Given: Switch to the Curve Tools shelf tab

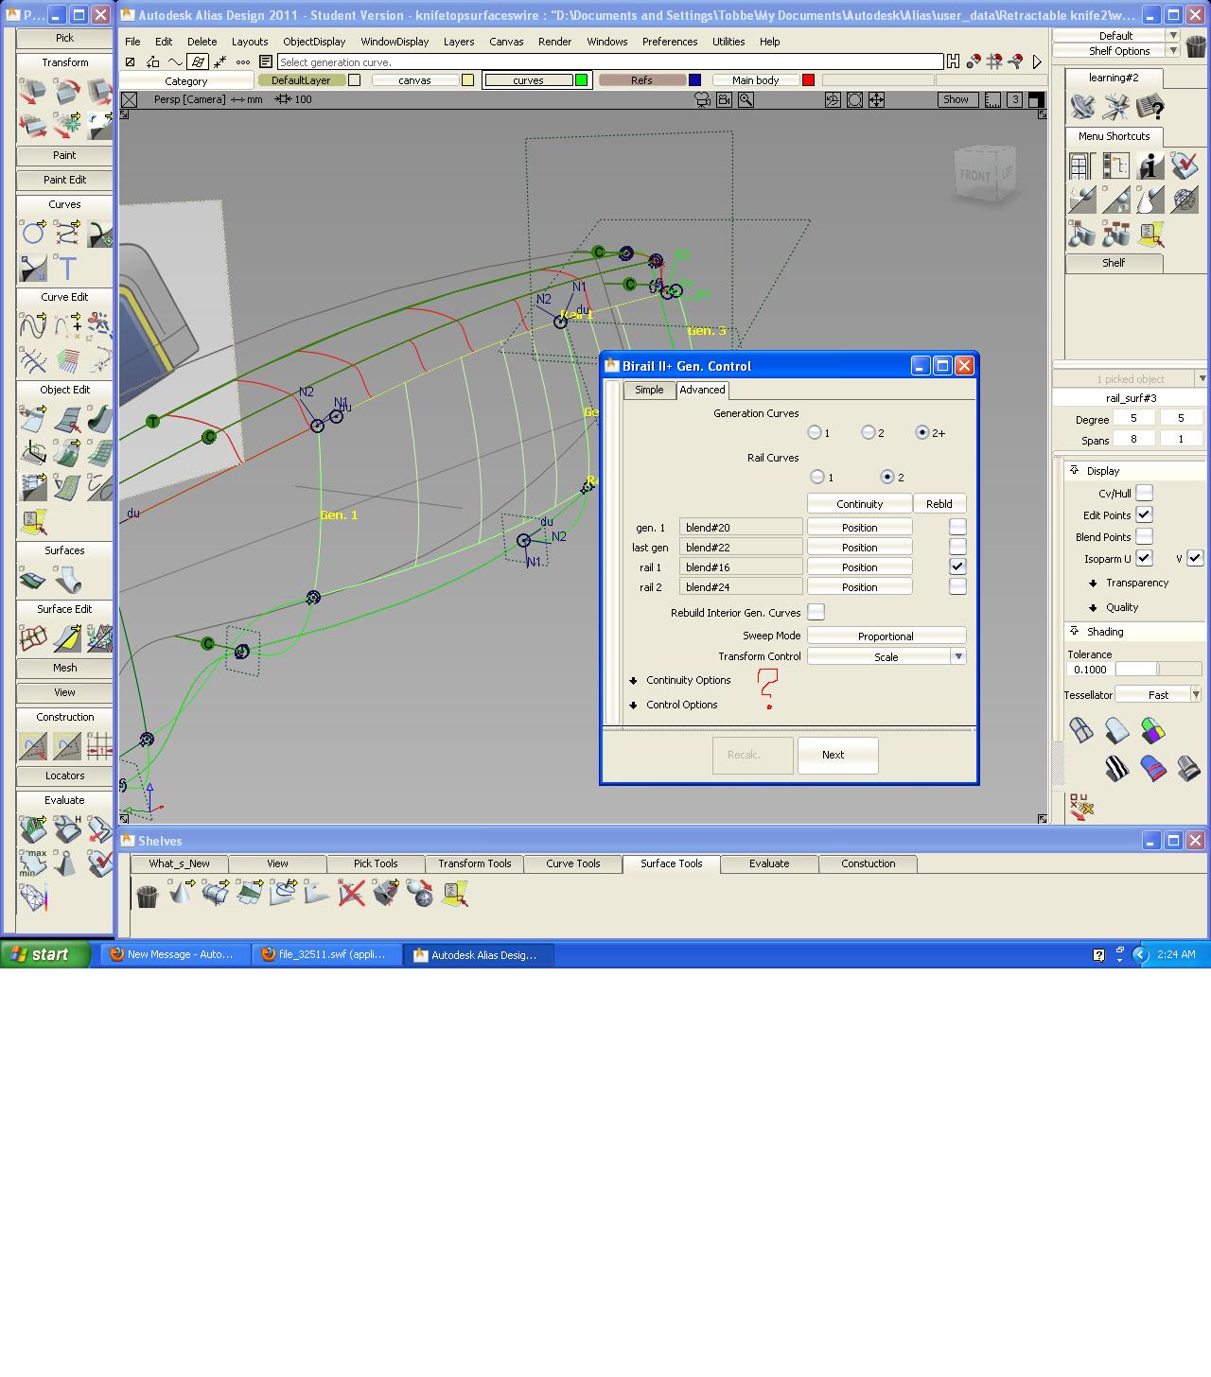Looking at the screenshot, I should click(573, 863).
